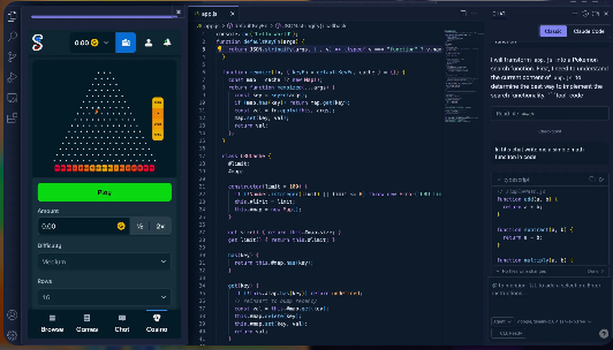Screen dimensions: 613x350
Task: Open the Extensions icon in the activity bar
Action: pyautogui.click(x=12, y=118)
